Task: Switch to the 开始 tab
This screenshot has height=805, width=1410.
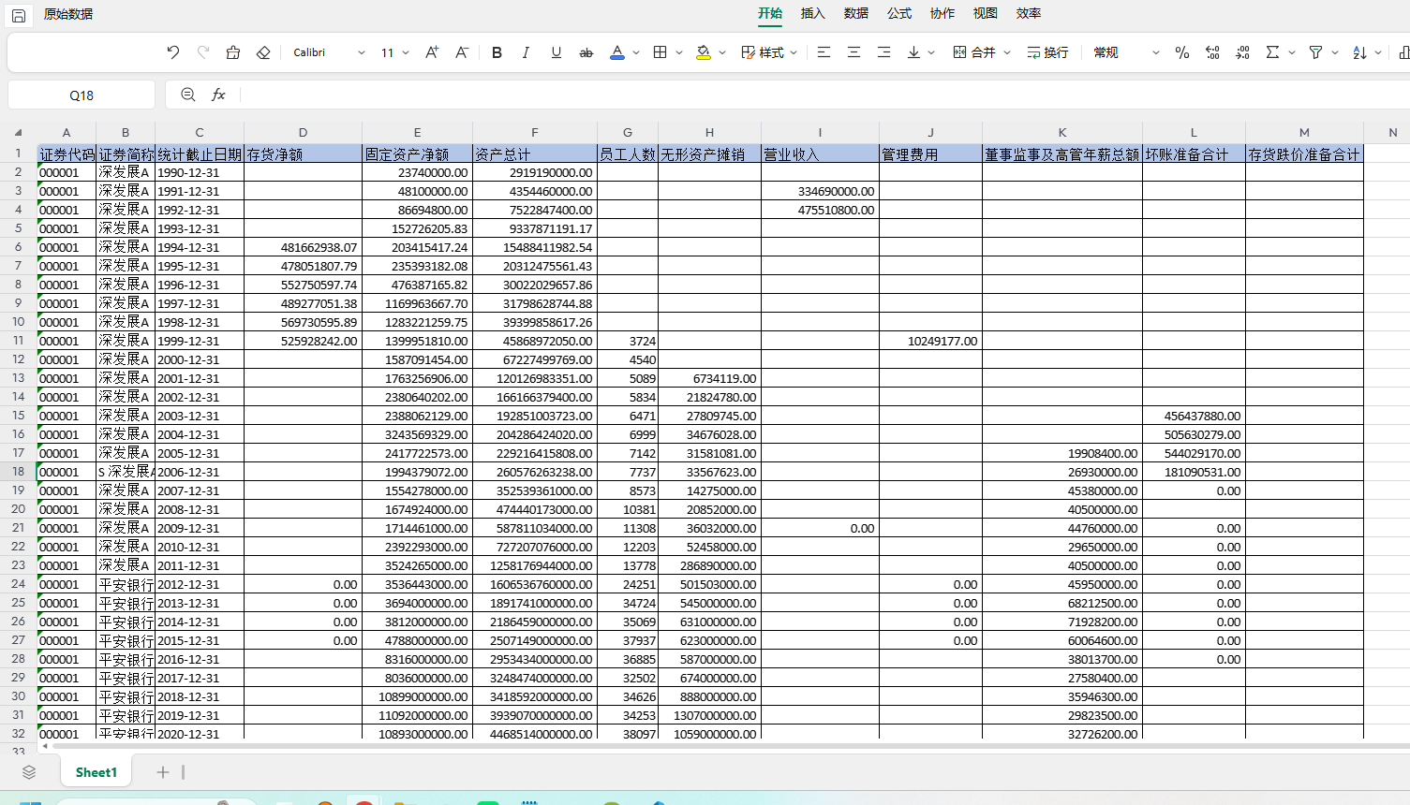Action: [770, 13]
